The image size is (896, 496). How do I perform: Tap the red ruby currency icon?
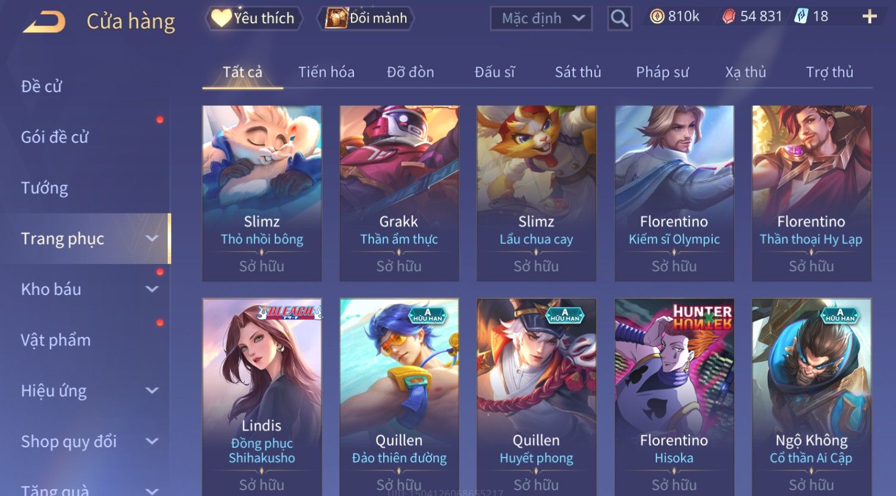[x=729, y=17]
